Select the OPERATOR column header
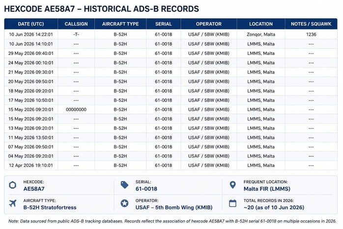The image size is (343, 229). 209,24
